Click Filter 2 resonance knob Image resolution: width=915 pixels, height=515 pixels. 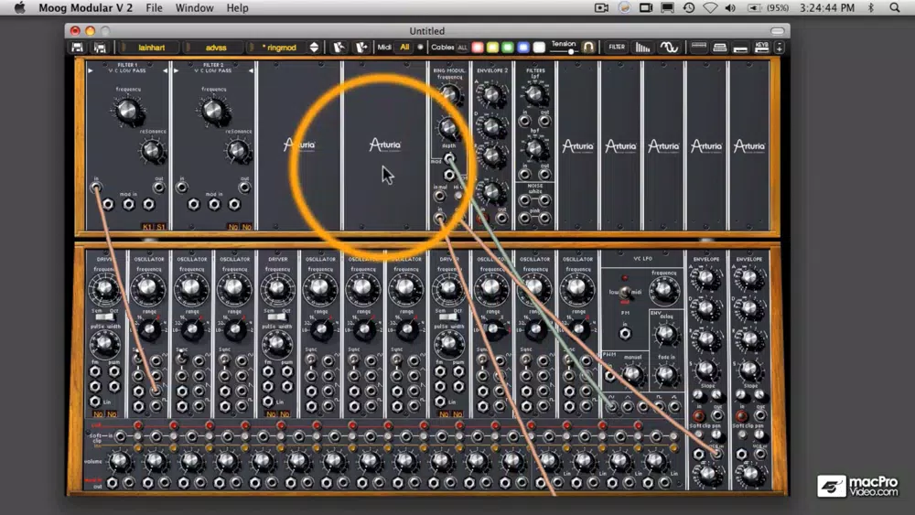[238, 151]
